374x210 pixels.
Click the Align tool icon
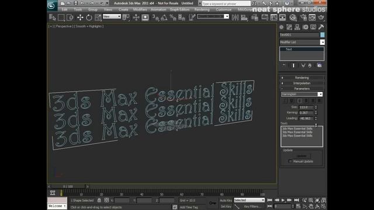click(x=244, y=17)
